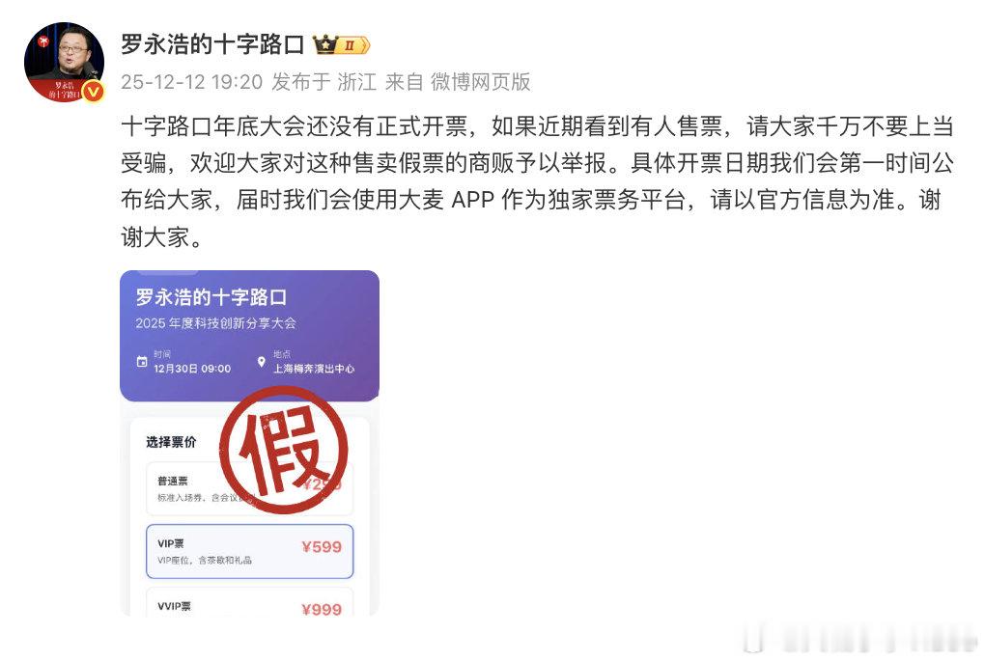Select the 普通票 ticket option
The height and width of the screenshot is (662, 985).
[250, 489]
